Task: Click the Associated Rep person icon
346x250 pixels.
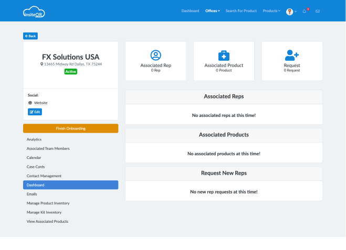Action: tap(156, 55)
